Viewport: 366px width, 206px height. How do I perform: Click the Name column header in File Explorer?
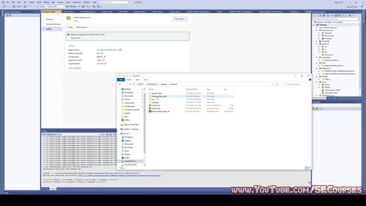[151, 89]
